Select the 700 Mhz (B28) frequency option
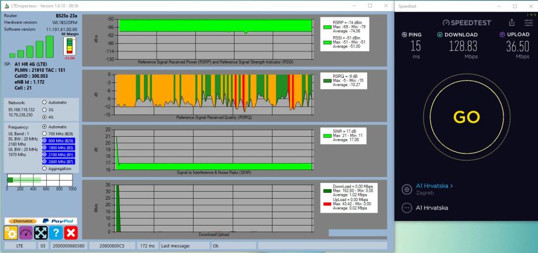The image size is (538, 253). point(44,134)
